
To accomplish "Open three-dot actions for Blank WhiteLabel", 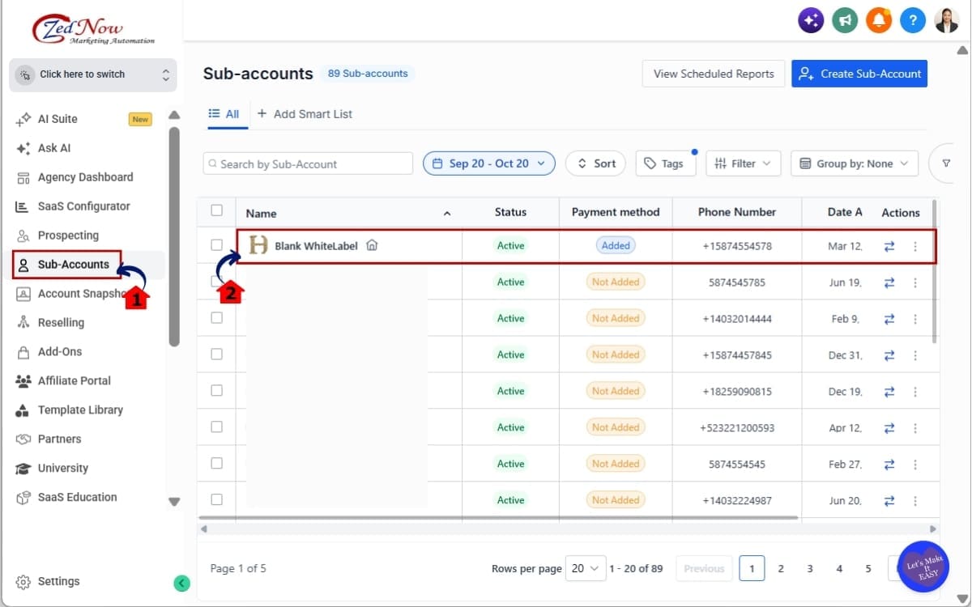I will (915, 246).
